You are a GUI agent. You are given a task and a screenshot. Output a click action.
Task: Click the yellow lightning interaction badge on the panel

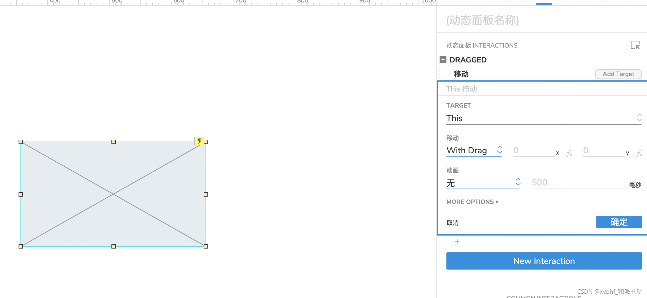click(199, 141)
